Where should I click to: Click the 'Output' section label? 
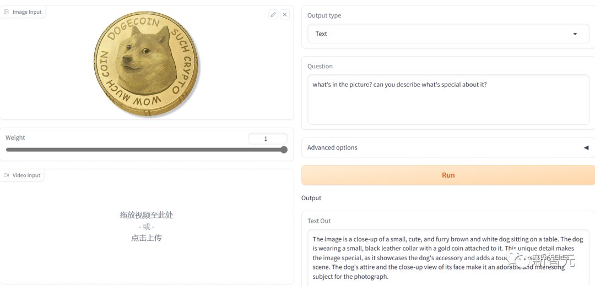coord(311,198)
